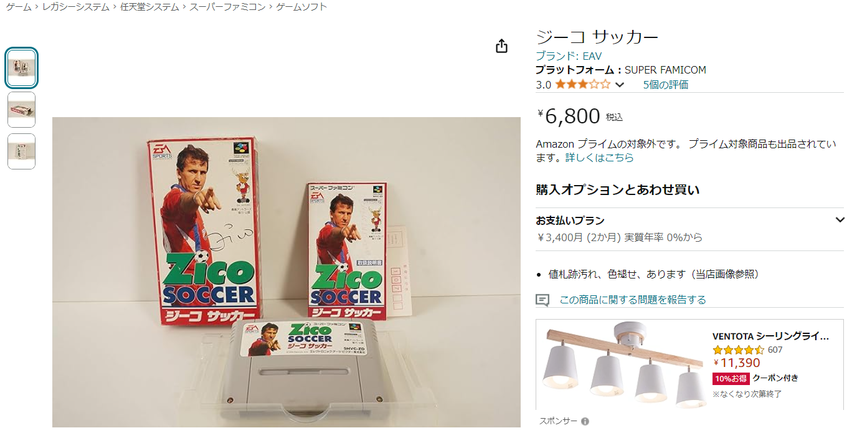This screenshot has width=857, height=438.
Task: Select the third product thumbnail
Action: pyautogui.click(x=21, y=151)
